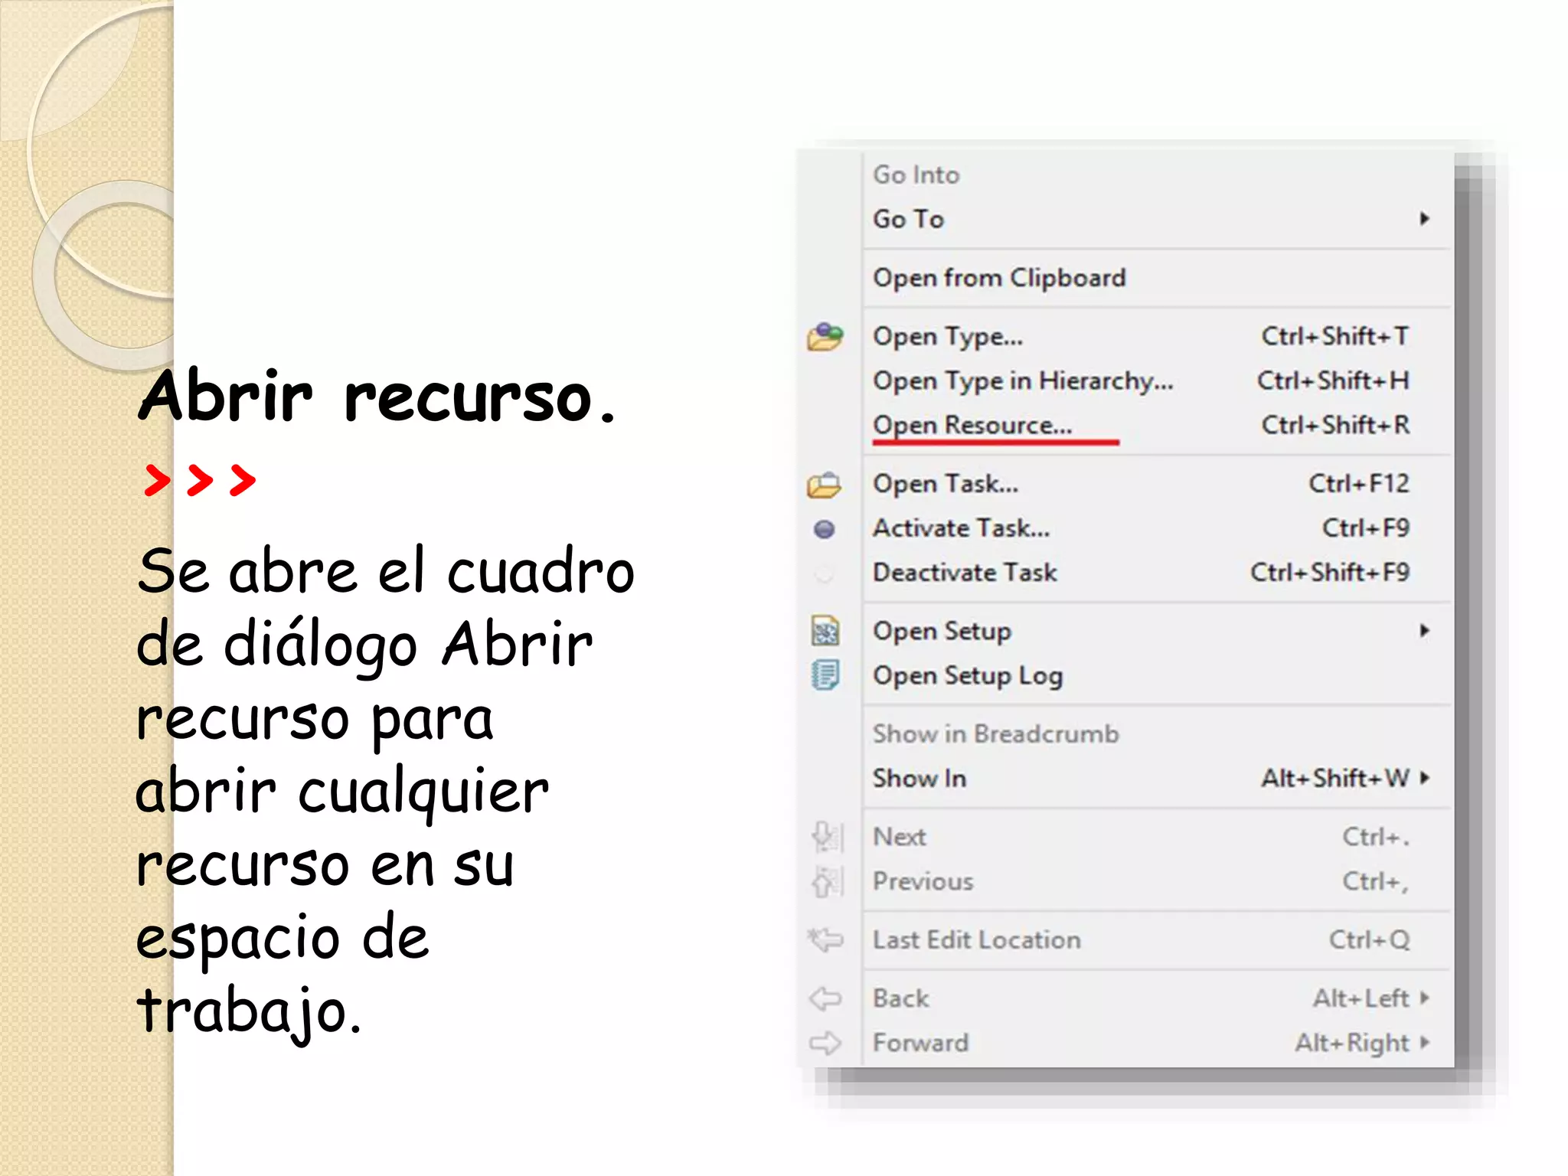Image resolution: width=1568 pixels, height=1176 pixels.
Task: Click the Ctrl+F9 shortcut beside Activate Task
Action: click(1366, 528)
